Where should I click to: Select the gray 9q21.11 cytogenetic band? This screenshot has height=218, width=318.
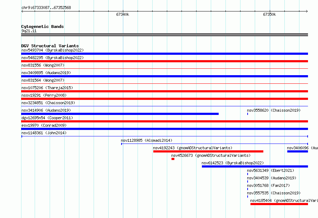(x=164, y=35)
